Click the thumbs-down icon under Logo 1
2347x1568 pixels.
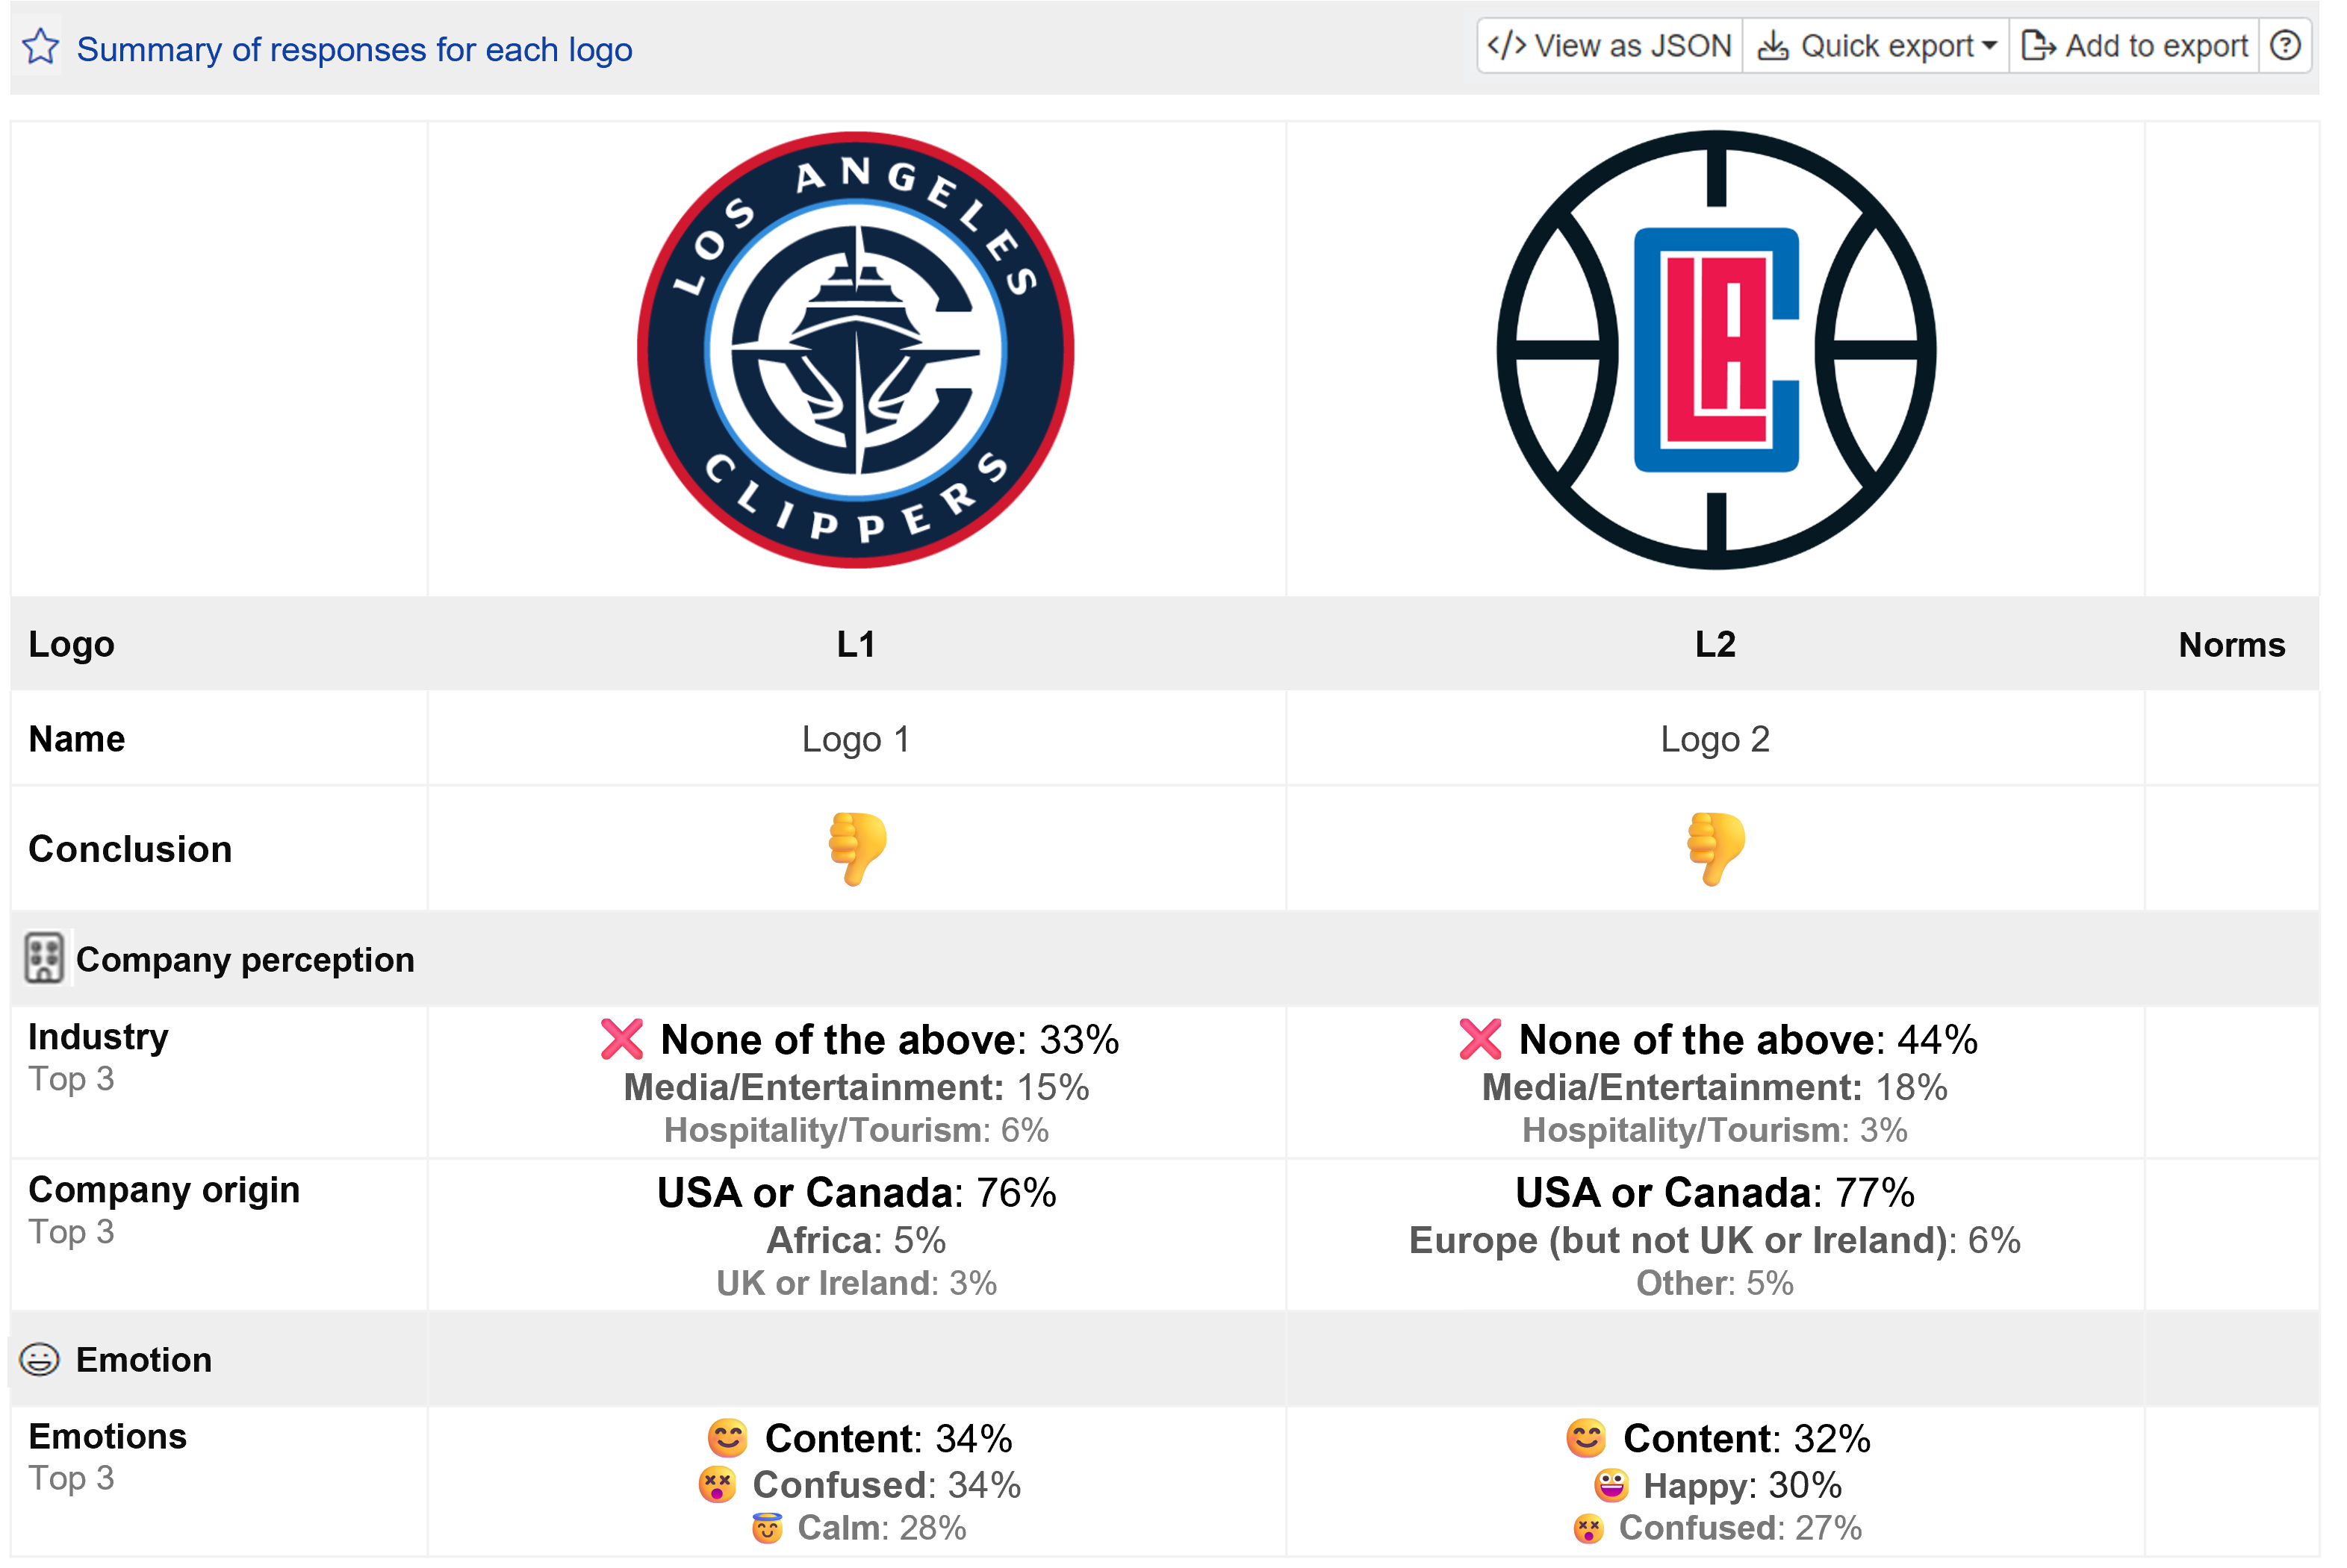[x=857, y=848]
